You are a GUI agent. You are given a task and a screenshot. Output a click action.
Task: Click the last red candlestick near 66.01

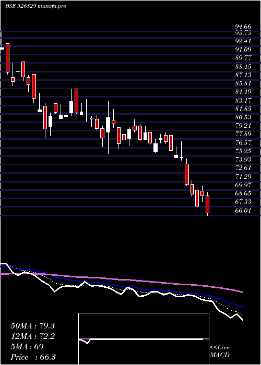pyautogui.click(x=207, y=204)
